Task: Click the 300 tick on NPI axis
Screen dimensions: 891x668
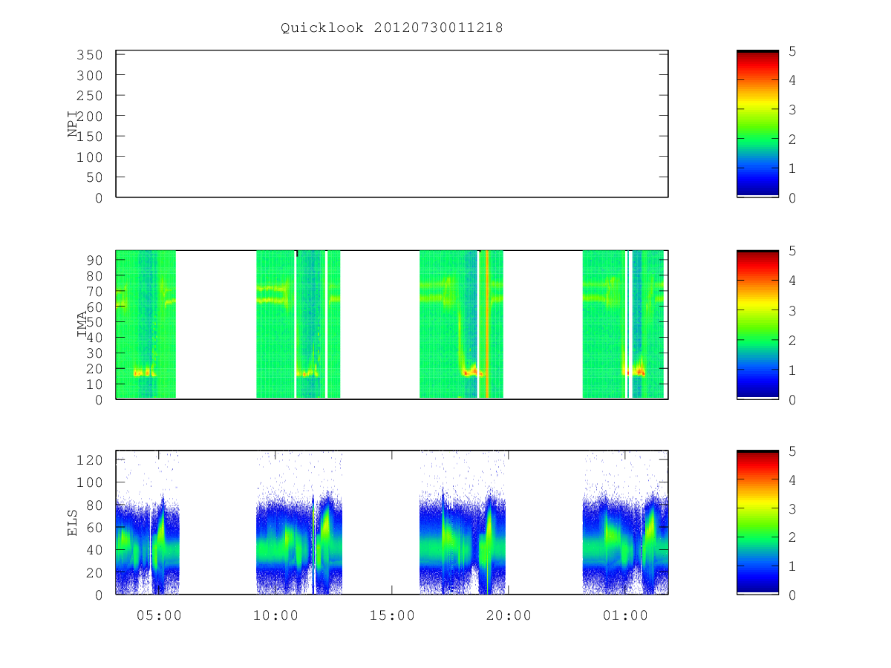Action: tap(91, 75)
